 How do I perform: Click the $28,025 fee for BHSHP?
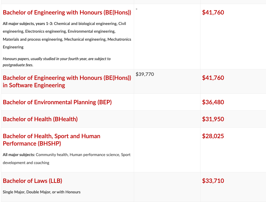coord(213,136)
